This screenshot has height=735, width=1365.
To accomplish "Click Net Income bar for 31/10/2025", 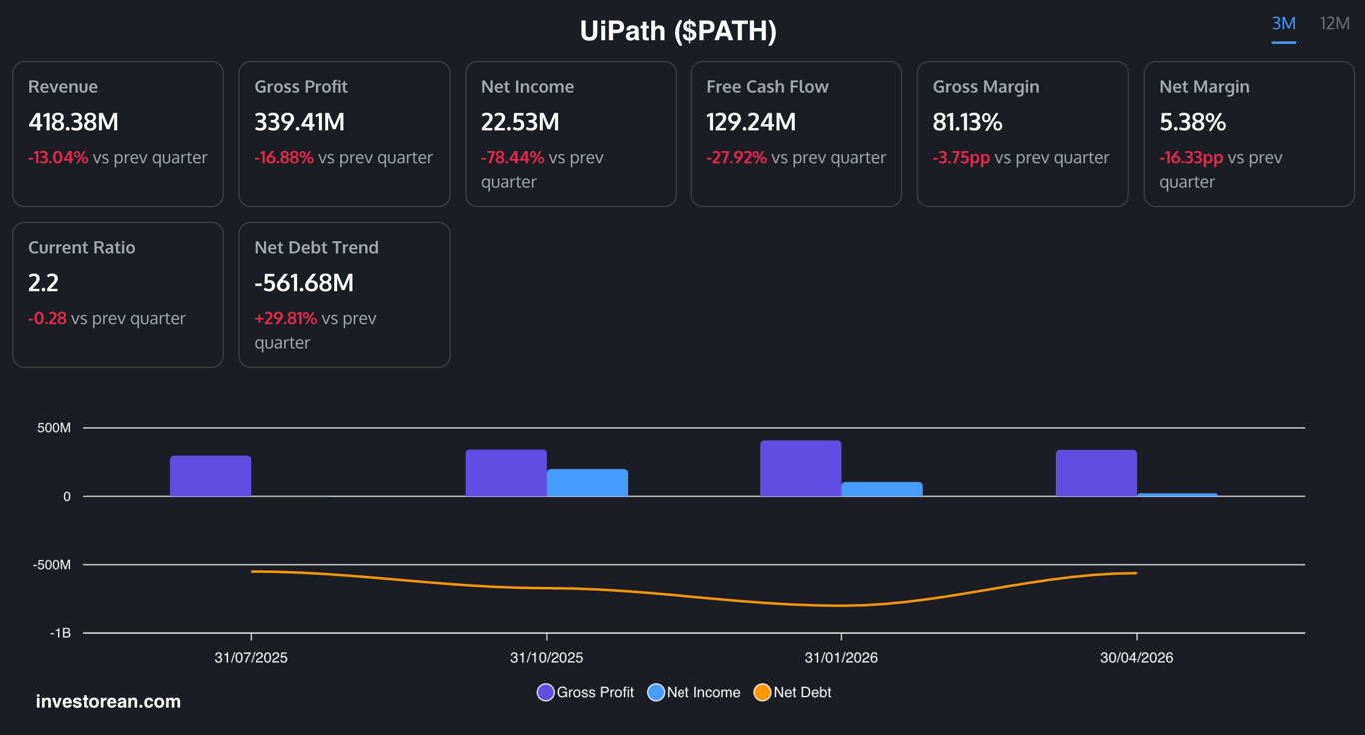I will coord(587,483).
